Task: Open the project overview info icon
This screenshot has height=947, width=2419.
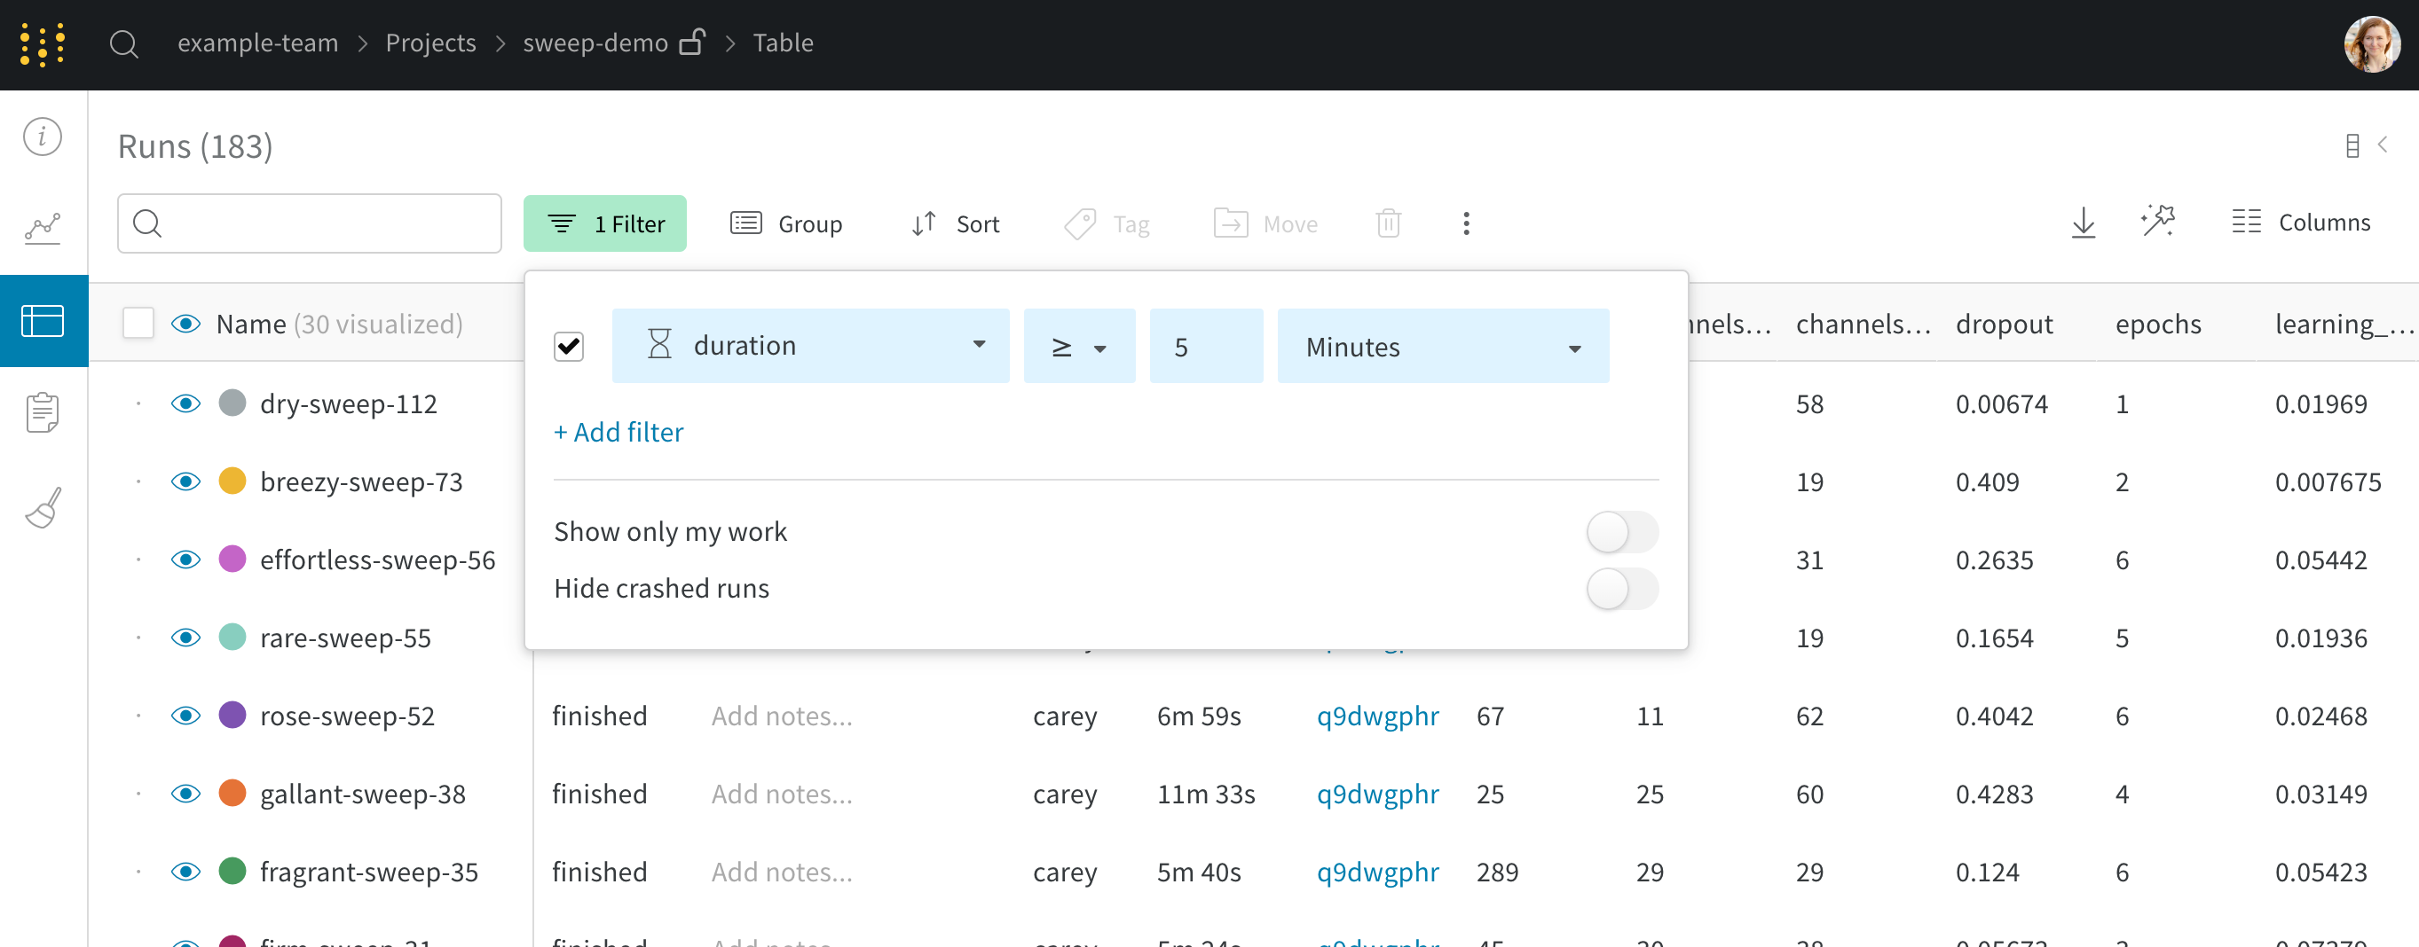Action: click(x=43, y=137)
